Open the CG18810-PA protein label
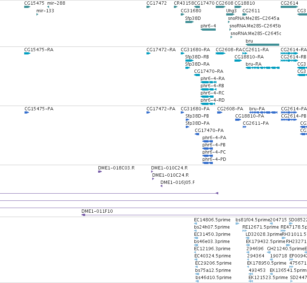Screen dimensions: 307x283 pos(250,116)
